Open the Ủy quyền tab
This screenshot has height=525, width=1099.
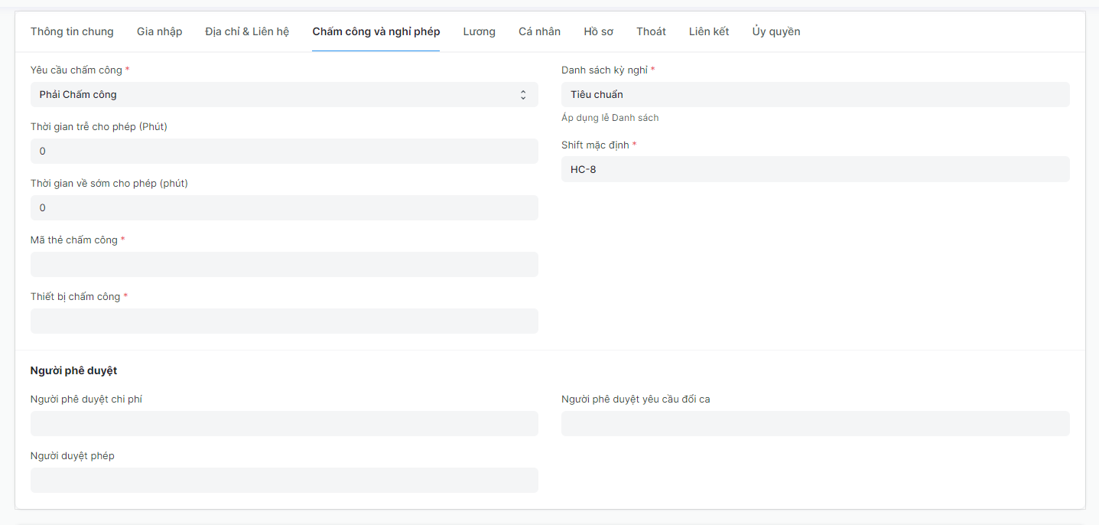tap(775, 31)
